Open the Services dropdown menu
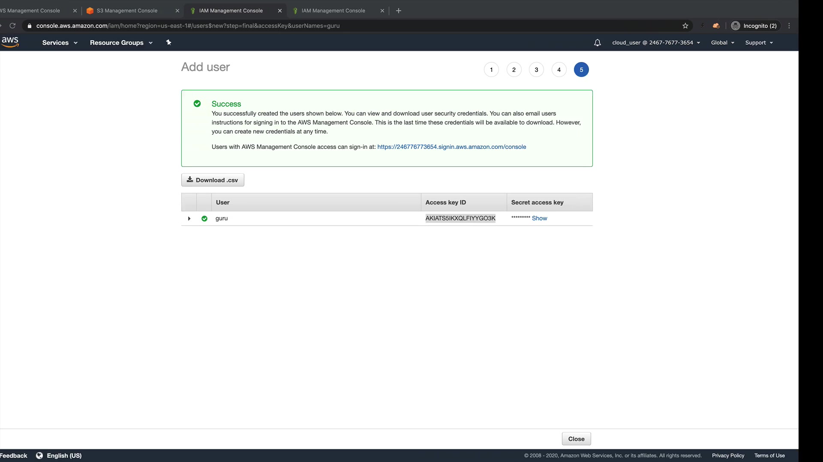Image resolution: width=823 pixels, height=462 pixels. coord(60,43)
